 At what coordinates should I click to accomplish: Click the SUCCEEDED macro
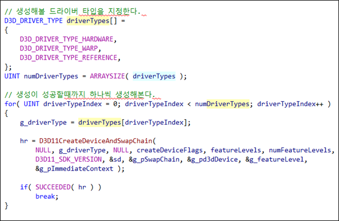tap(53, 187)
